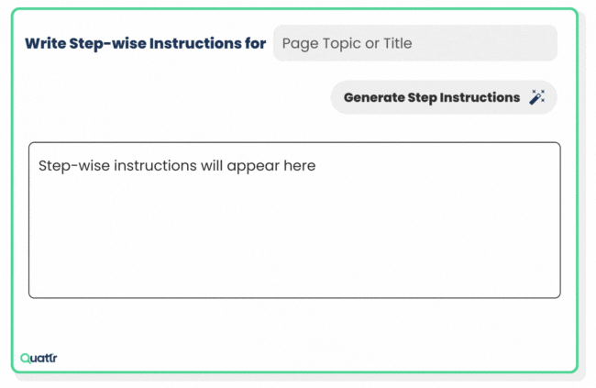Open the Quattr brand link at bottom

coord(39,358)
